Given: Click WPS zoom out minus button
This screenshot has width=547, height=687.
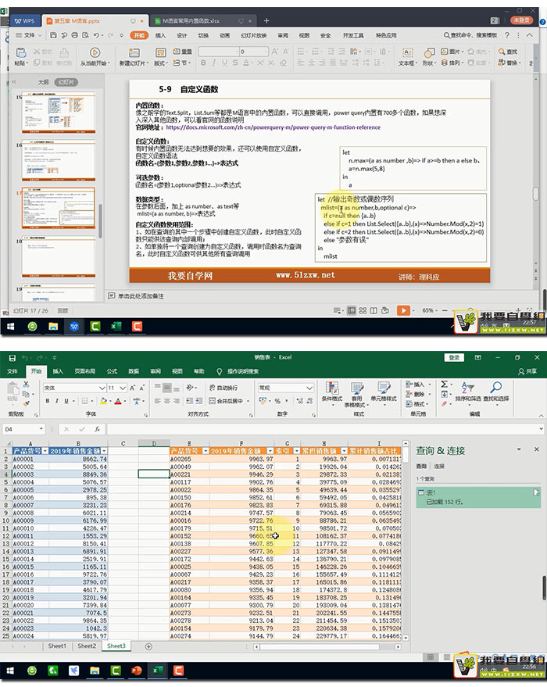Looking at the screenshot, I should point(445,310).
